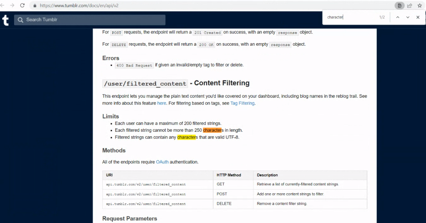Jump to previous find result
The width and height of the screenshot is (426, 223).
coord(398,17)
